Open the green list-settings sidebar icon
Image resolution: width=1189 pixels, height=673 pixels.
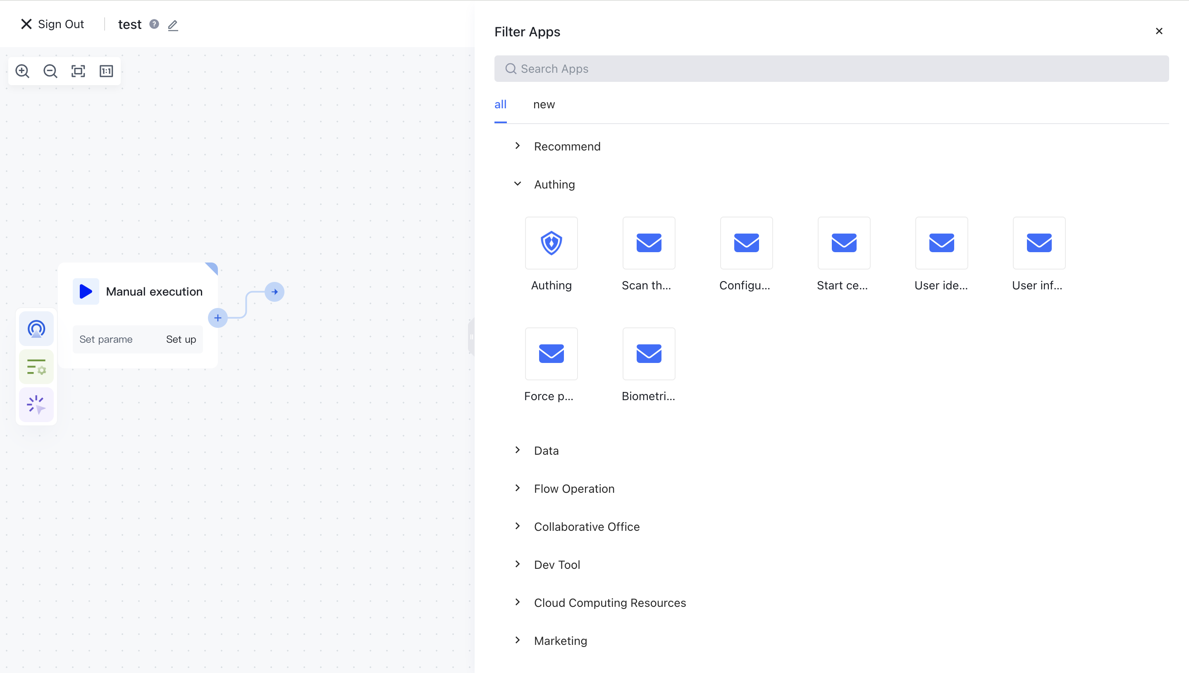tap(36, 368)
